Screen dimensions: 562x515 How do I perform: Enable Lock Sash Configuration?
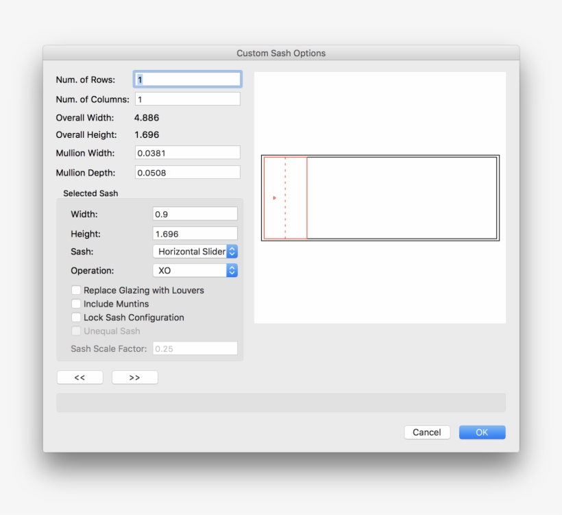76,318
